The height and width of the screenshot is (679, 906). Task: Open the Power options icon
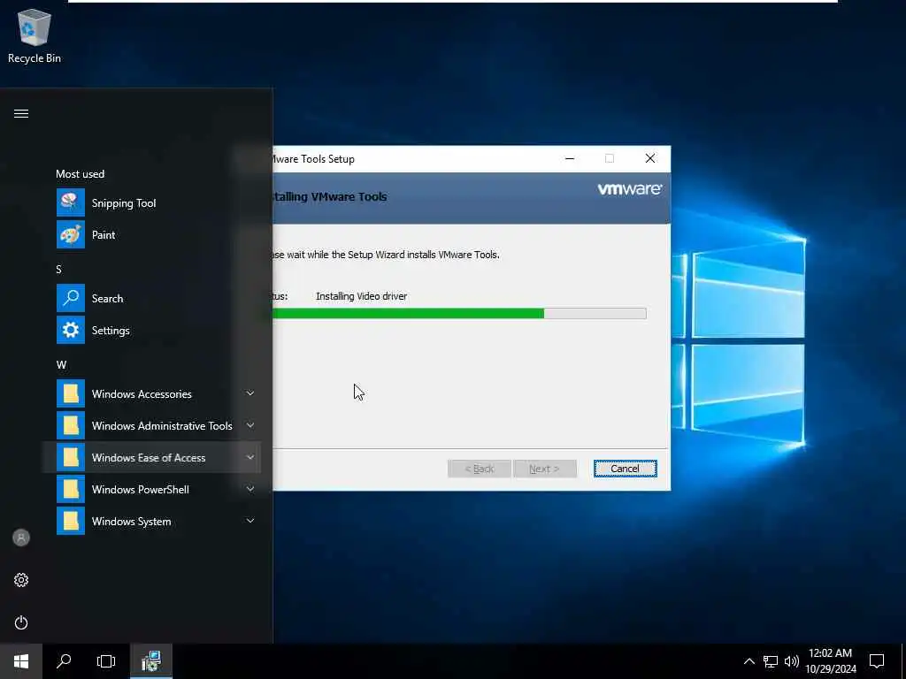[21, 622]
